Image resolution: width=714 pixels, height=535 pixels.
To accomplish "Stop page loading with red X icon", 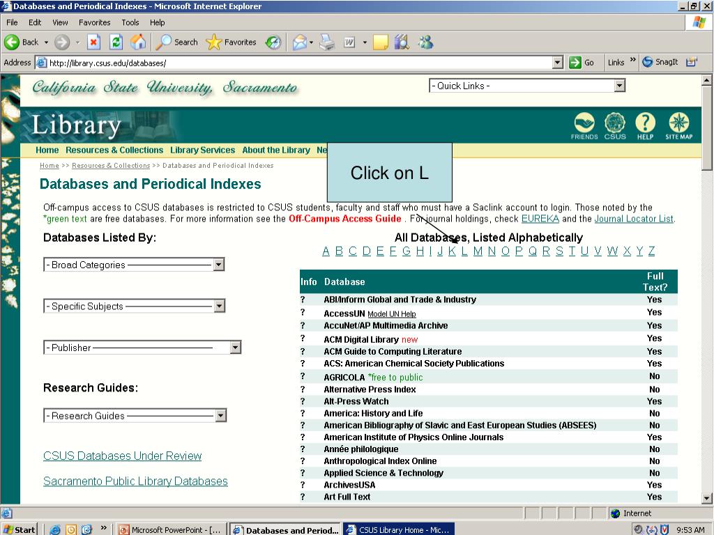I will pyautogui.click(x=93, y=42).
